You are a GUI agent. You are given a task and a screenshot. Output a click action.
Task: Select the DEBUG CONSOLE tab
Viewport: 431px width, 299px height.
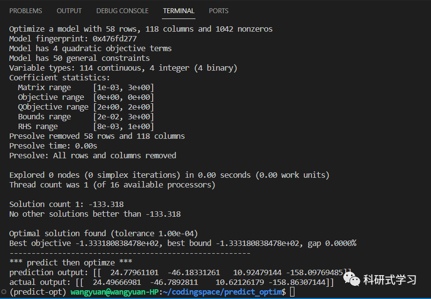pos(122,11)
